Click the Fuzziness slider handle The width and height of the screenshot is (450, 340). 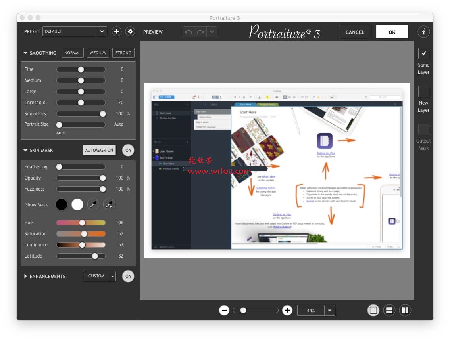pyautogui.click(x=103, y=189)
